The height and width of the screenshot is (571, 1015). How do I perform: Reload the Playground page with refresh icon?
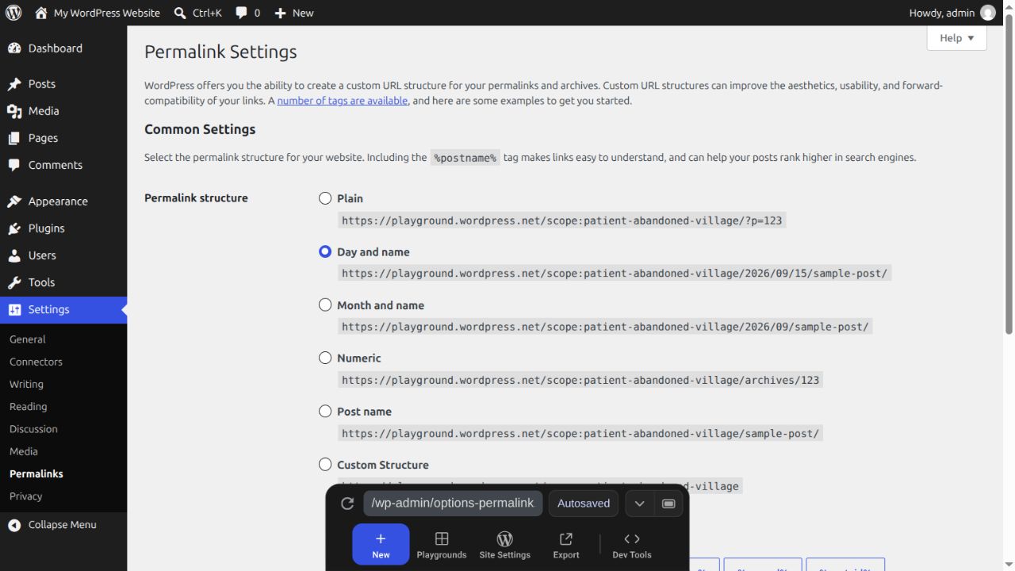coord(347,504)
